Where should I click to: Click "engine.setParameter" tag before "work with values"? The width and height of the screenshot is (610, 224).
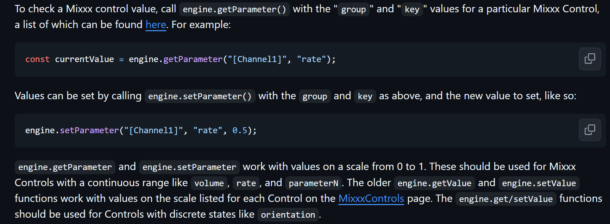[x=189, y=167]
